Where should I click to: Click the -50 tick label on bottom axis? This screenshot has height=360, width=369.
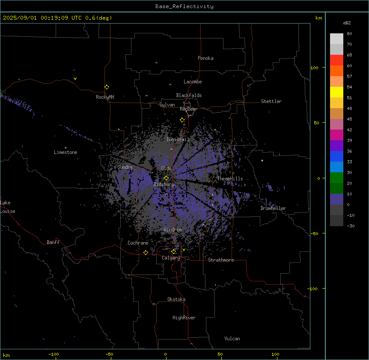coord(109,354)
